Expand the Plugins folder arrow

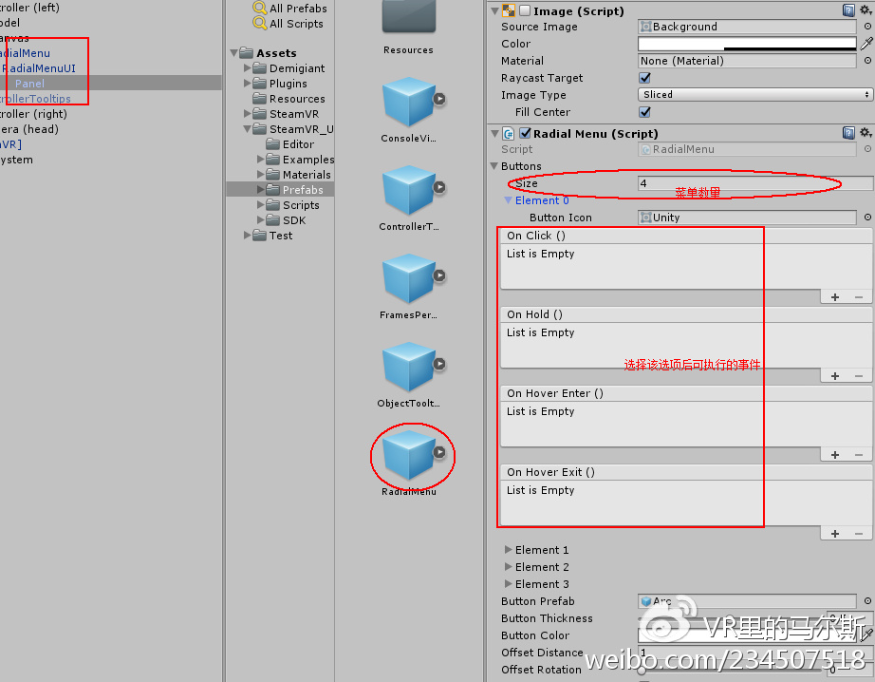(x=247, y=83)
